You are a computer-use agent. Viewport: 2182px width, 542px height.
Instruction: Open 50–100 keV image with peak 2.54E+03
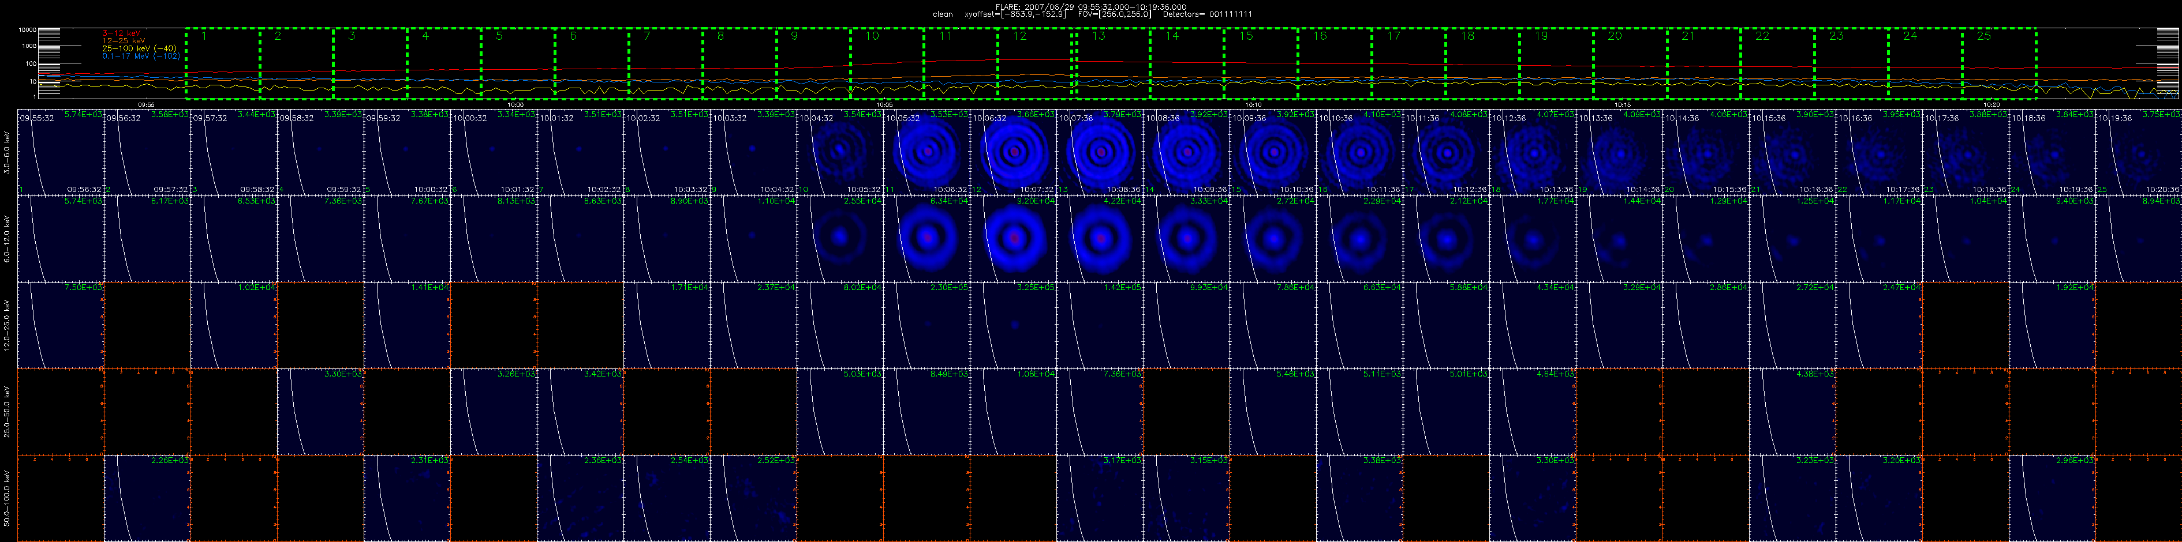pos(667,497)
